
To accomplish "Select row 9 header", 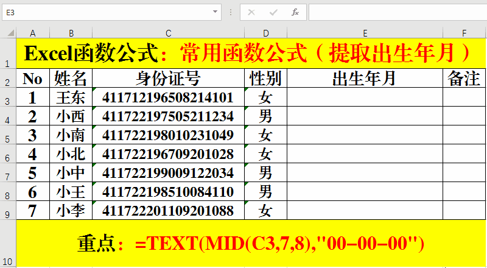I will (8, 210).
